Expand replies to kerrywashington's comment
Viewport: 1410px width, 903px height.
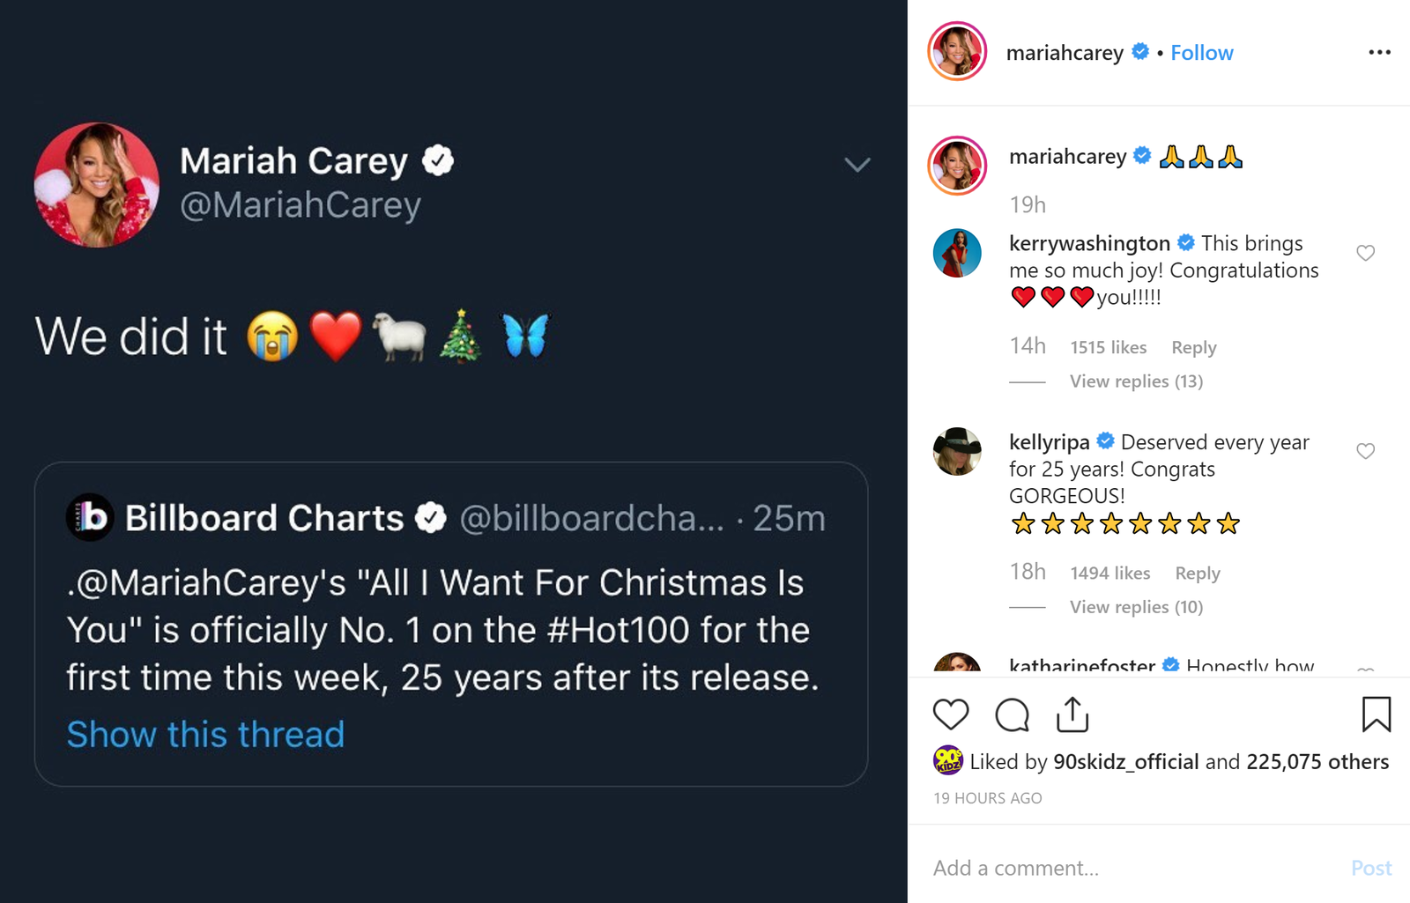click(1136, 381)
